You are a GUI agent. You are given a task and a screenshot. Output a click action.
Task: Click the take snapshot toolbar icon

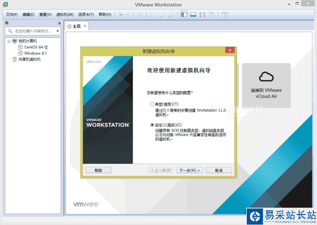coord(152,15)
